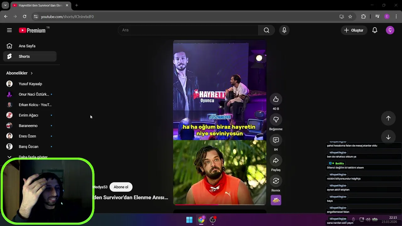Go to the next Short
The height and width of the screenshot is (226, 402).
coord(388,137)
